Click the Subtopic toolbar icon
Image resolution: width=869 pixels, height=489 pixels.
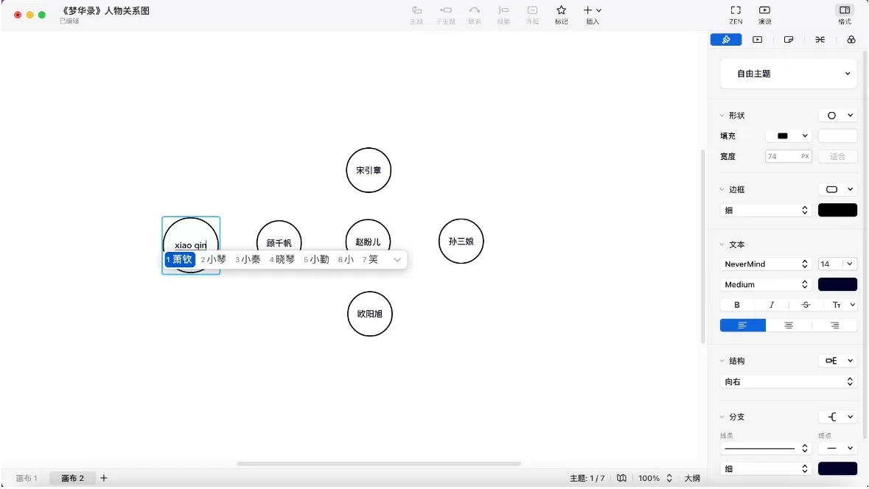(446, 10)
